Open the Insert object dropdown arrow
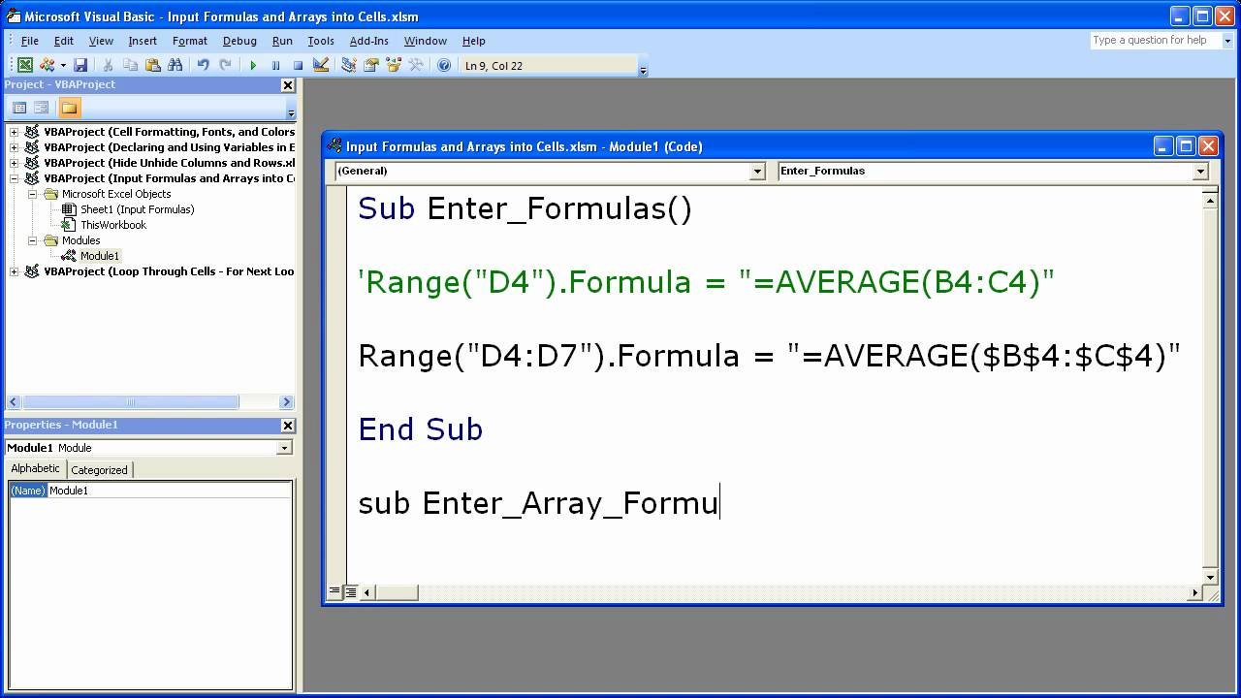This screenshot has height=698, width=1241. 63,65
